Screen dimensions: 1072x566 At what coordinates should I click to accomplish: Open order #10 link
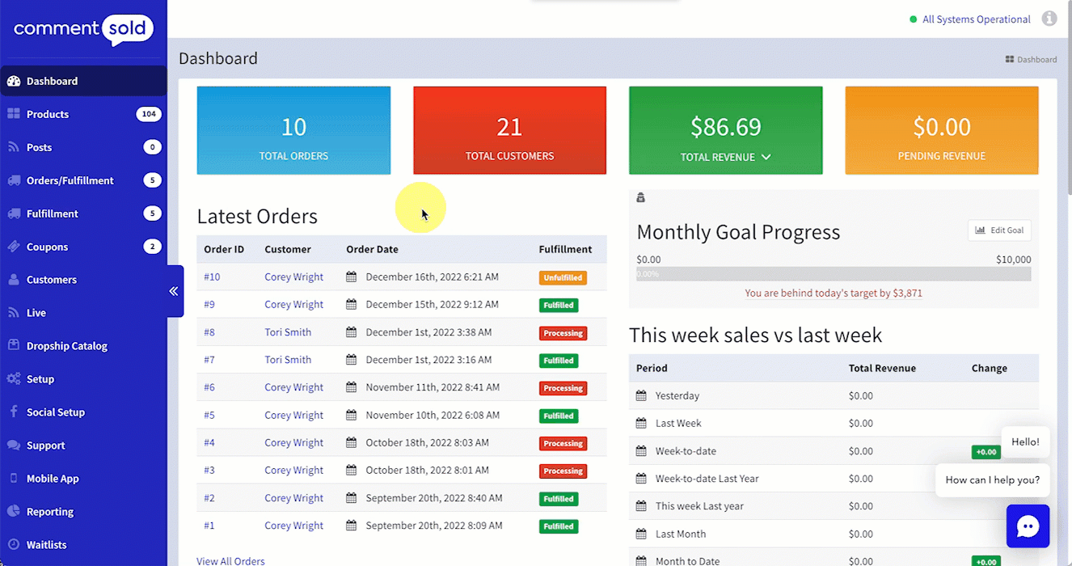212,277
